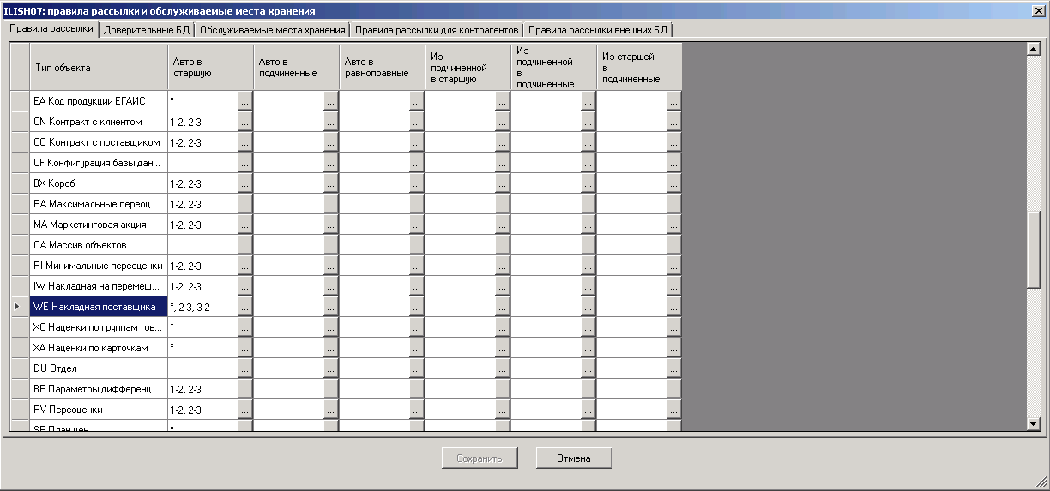Open ellipsis in Авто в старшую for CN Контракт с клиентом
Image resolution: width=1050 pixels, height=491 pixels.
coord(245,122)
